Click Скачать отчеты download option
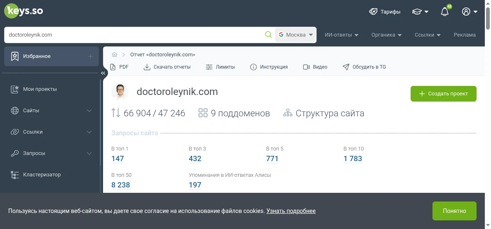 pyautogui.click(x=167, y=67)
